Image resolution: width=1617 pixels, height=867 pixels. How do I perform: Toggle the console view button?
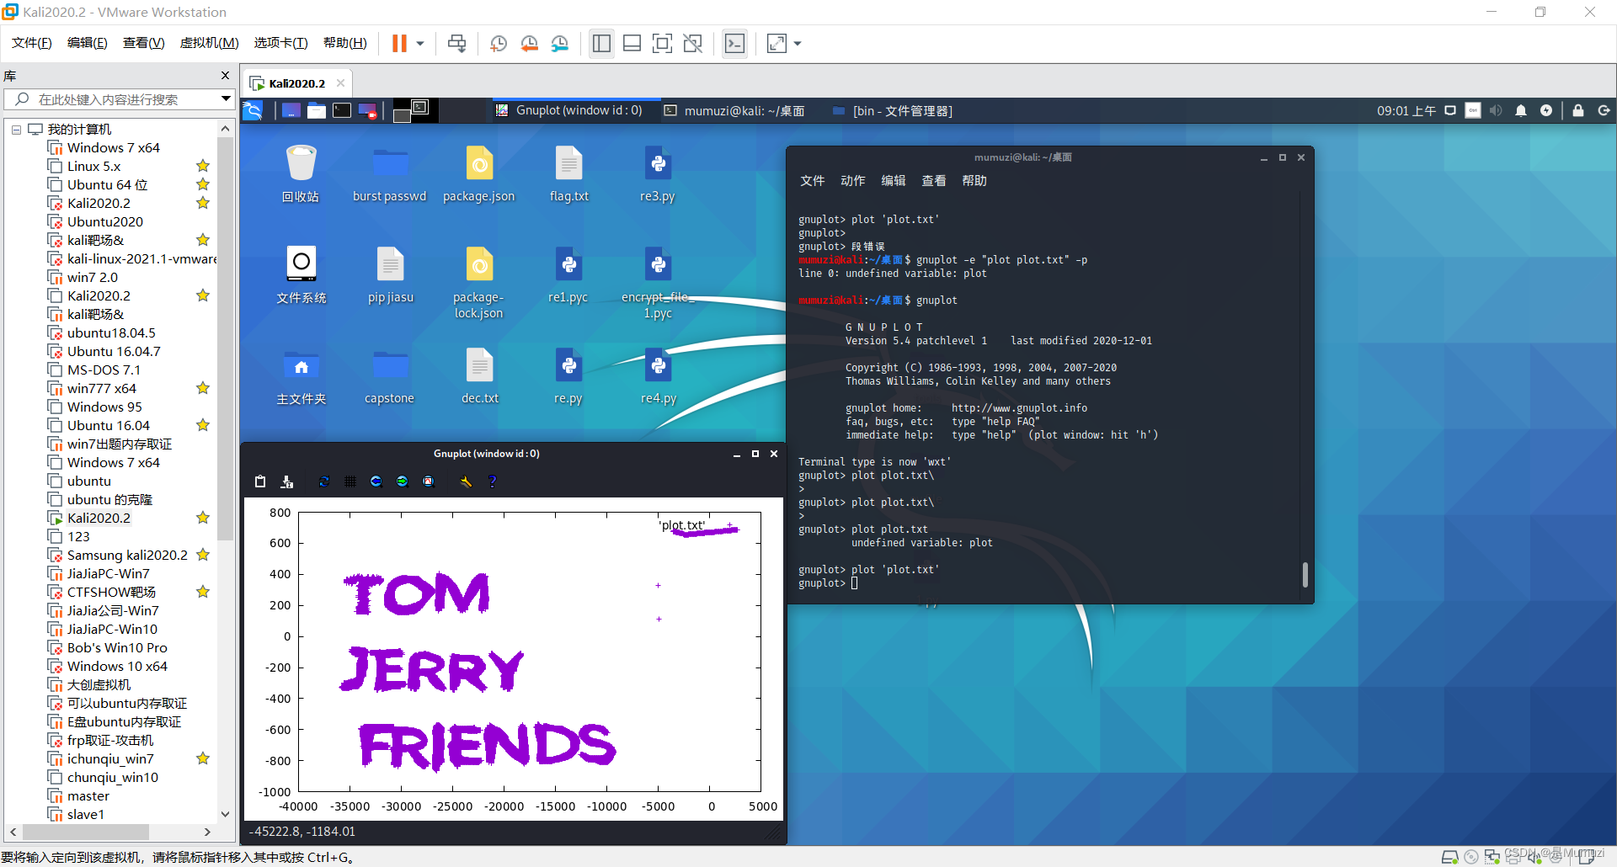coord(734,44)
